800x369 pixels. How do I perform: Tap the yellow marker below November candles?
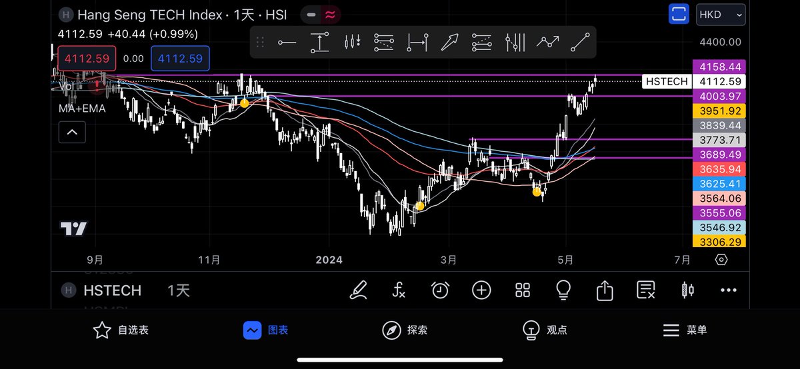click(x=245, y=103)
